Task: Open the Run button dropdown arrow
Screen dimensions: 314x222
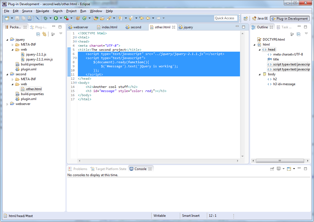Action: click(61, 18)
